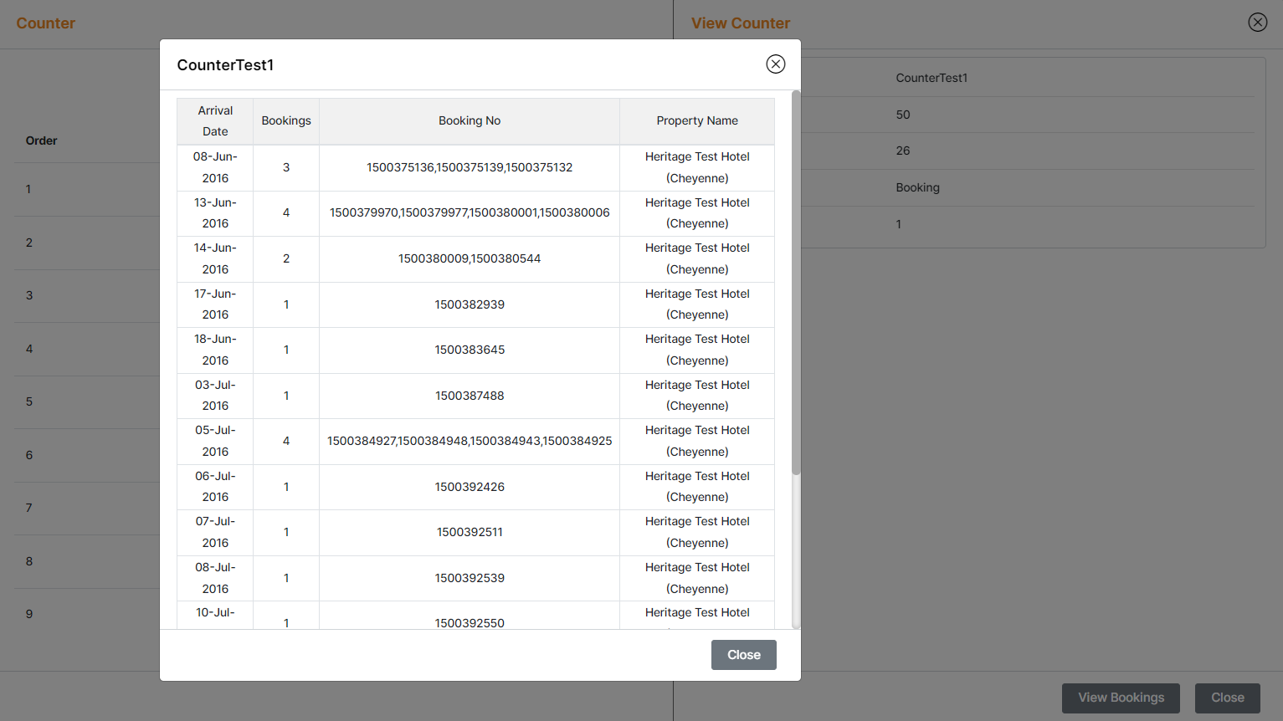Select the Arrival Date column header

[215, 121]
